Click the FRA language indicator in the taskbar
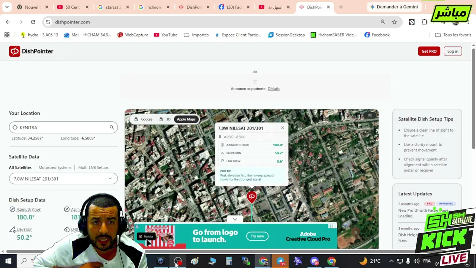476x268 pixels. click(427, 261)
